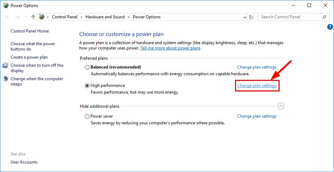The image size is (334, 172).
Task: Click the Back navigation arrow
Action: tap(7, 17)
